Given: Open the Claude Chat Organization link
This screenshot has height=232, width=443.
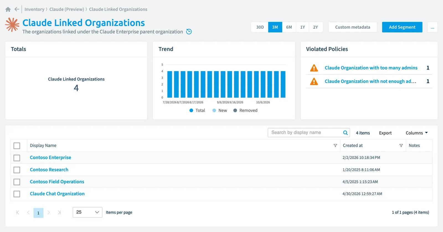Looking at the screenshot, I should pyautogui.click(x=57, y=194).
